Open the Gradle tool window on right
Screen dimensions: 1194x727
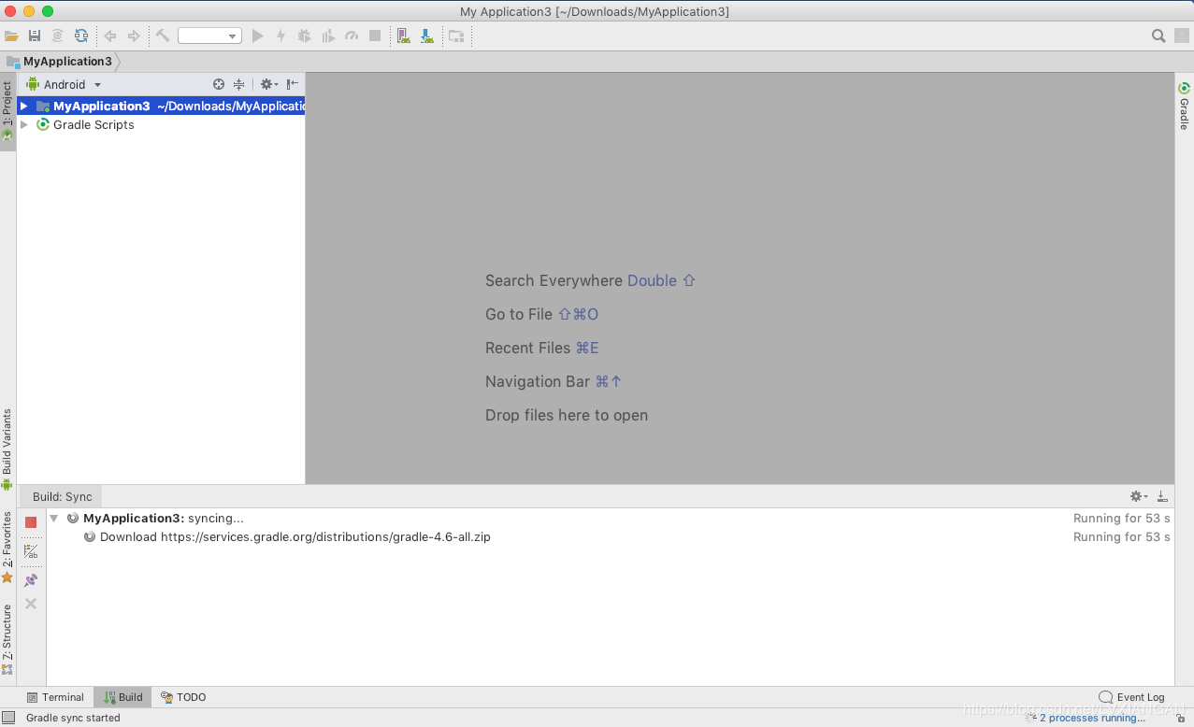click(1184, 106)
